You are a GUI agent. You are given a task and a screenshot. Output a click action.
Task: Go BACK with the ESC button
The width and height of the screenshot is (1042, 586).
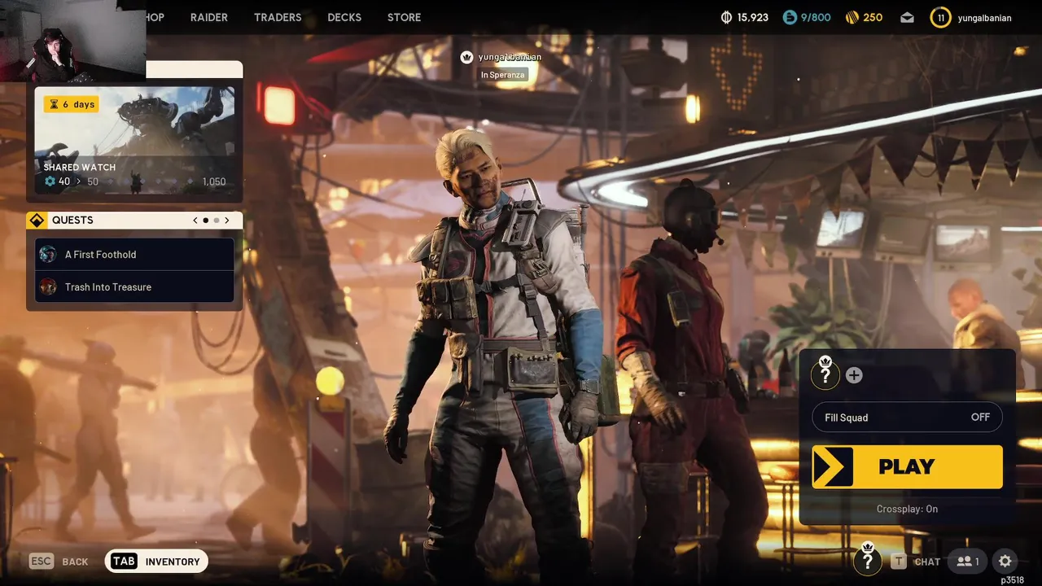[x=59, y=561]
